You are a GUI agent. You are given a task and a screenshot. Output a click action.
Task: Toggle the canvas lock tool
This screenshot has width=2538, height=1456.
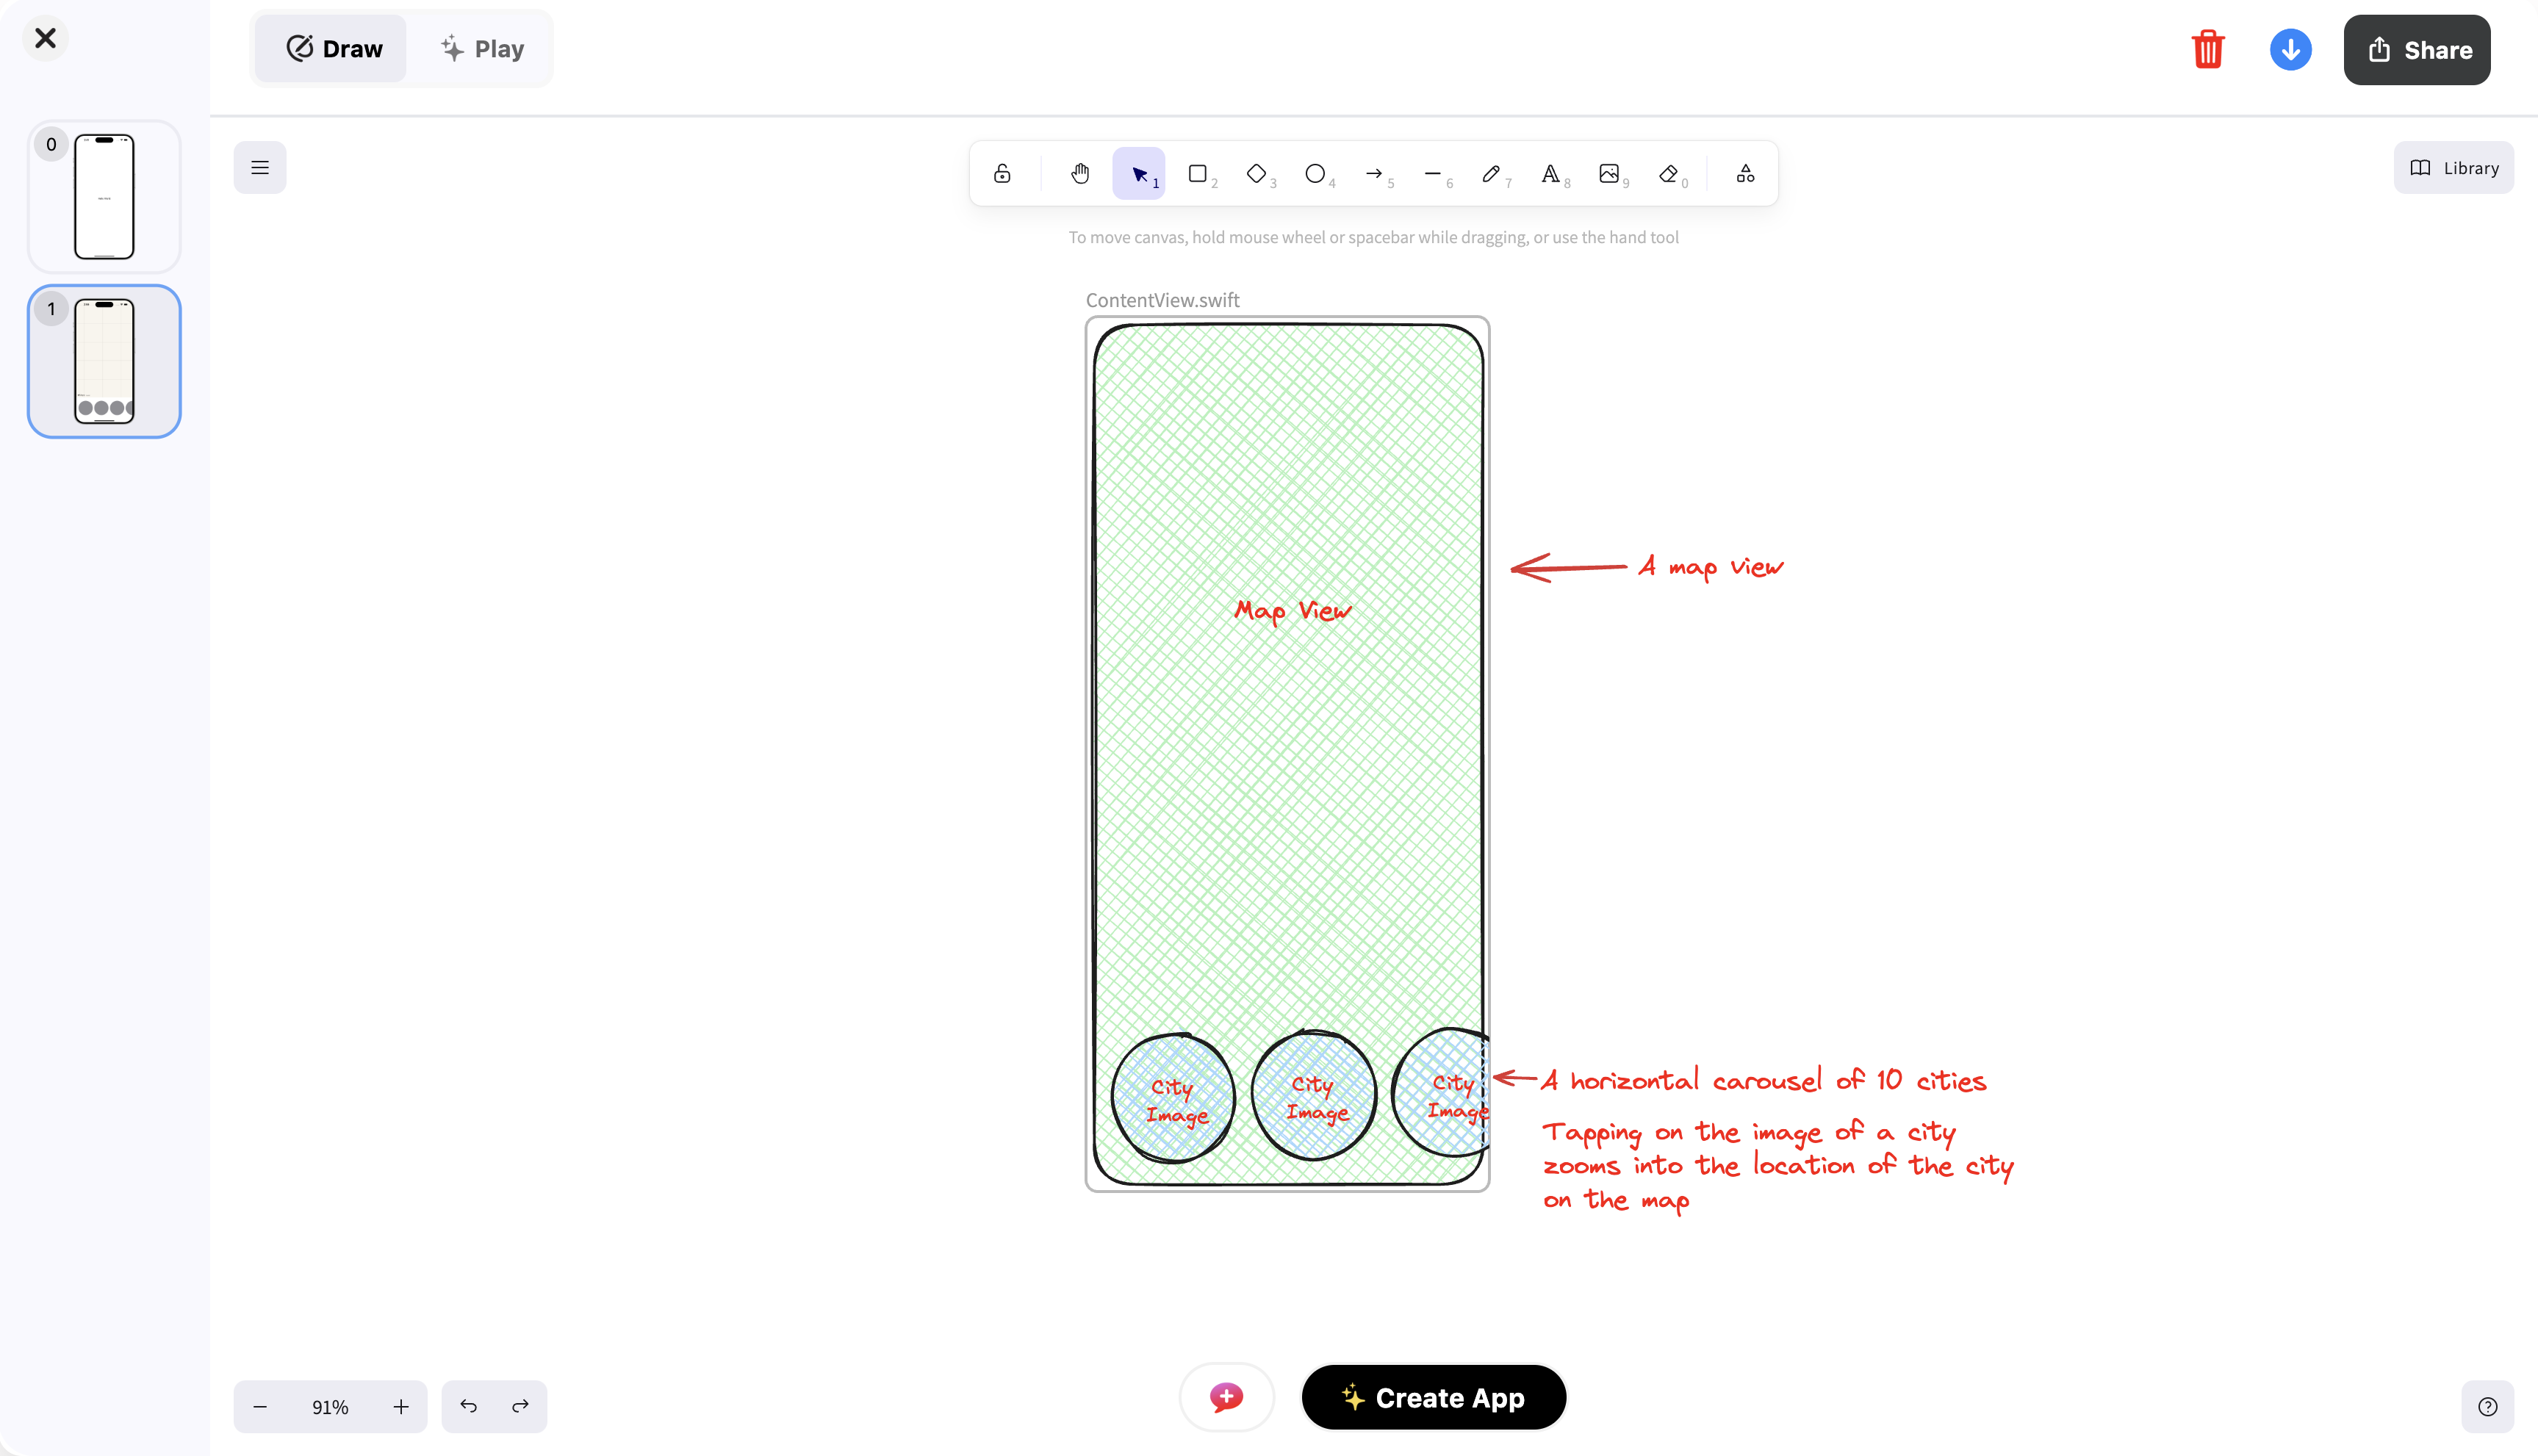click(1002, 174)
